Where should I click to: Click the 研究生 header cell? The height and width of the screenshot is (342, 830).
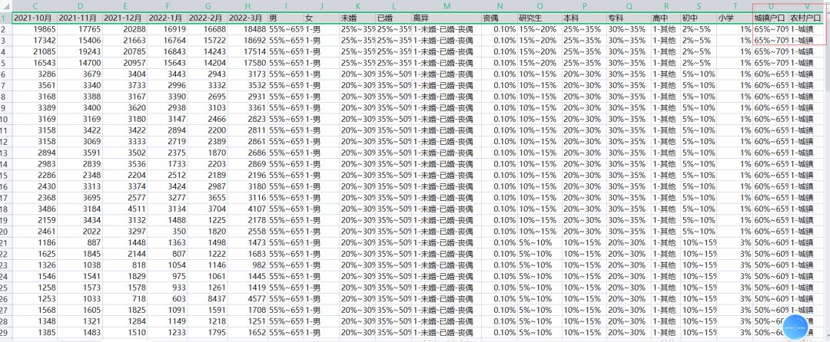click(x=540, y=18)
